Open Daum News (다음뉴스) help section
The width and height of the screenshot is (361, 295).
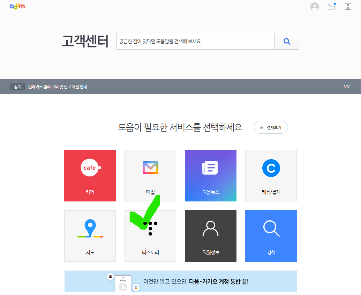210,175
